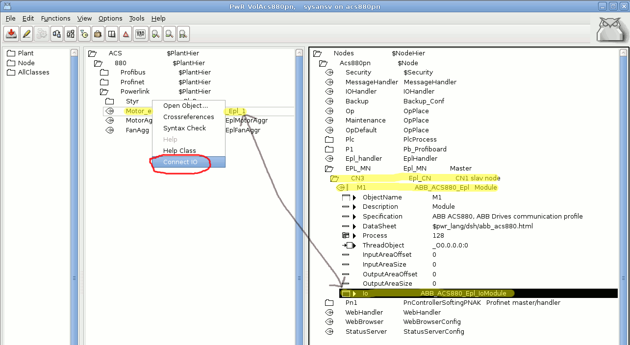Viewport: 630px width, 345px height.
Task: Collapse the CN3 Epl_CN node folder
Action: (x=335, y=178)
